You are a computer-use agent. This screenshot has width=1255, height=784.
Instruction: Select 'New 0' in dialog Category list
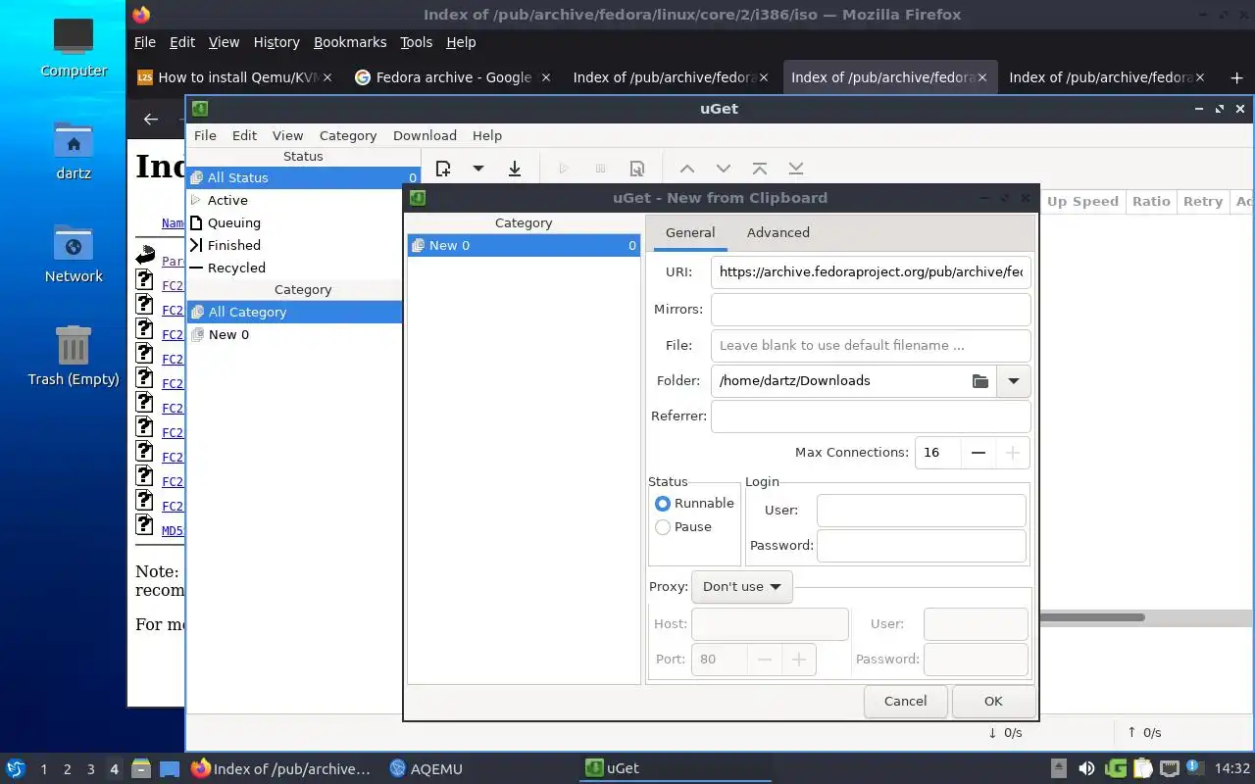(524, 246)
